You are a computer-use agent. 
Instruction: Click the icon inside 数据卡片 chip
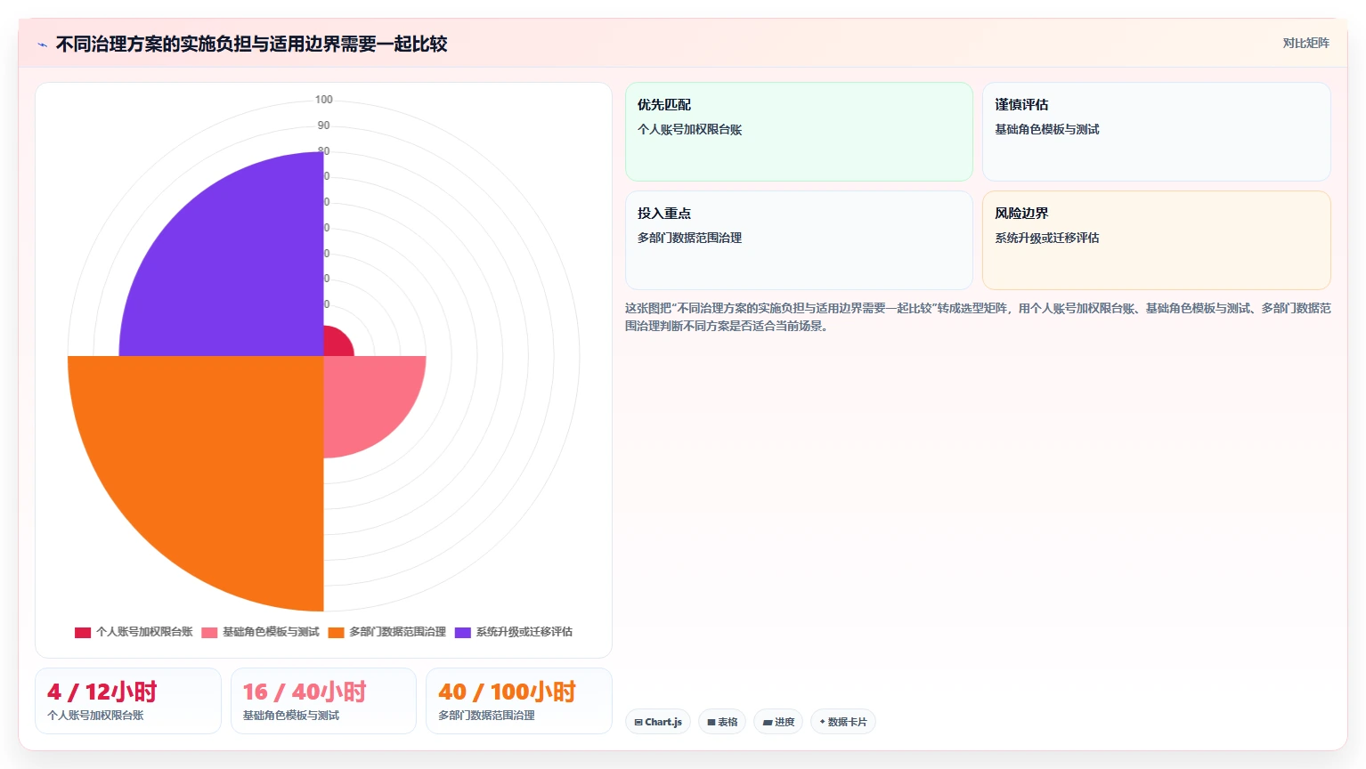click(x=822, y=722)
